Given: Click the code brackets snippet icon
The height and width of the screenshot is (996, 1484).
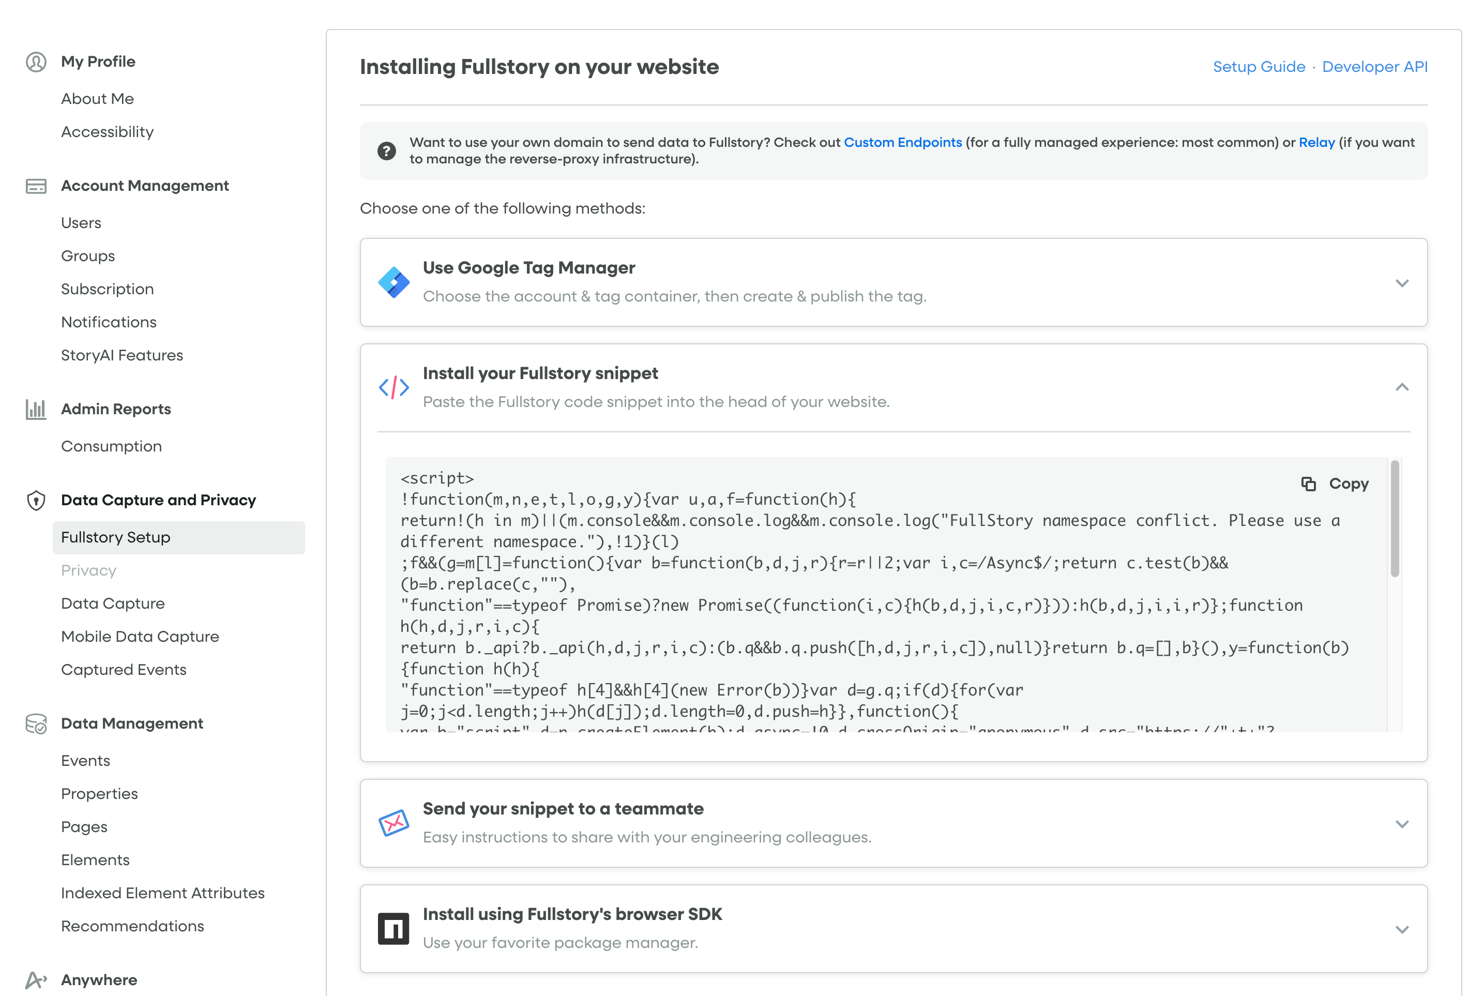Looking at the screenshot, I should pyautogui.click(x=393, y=387).
